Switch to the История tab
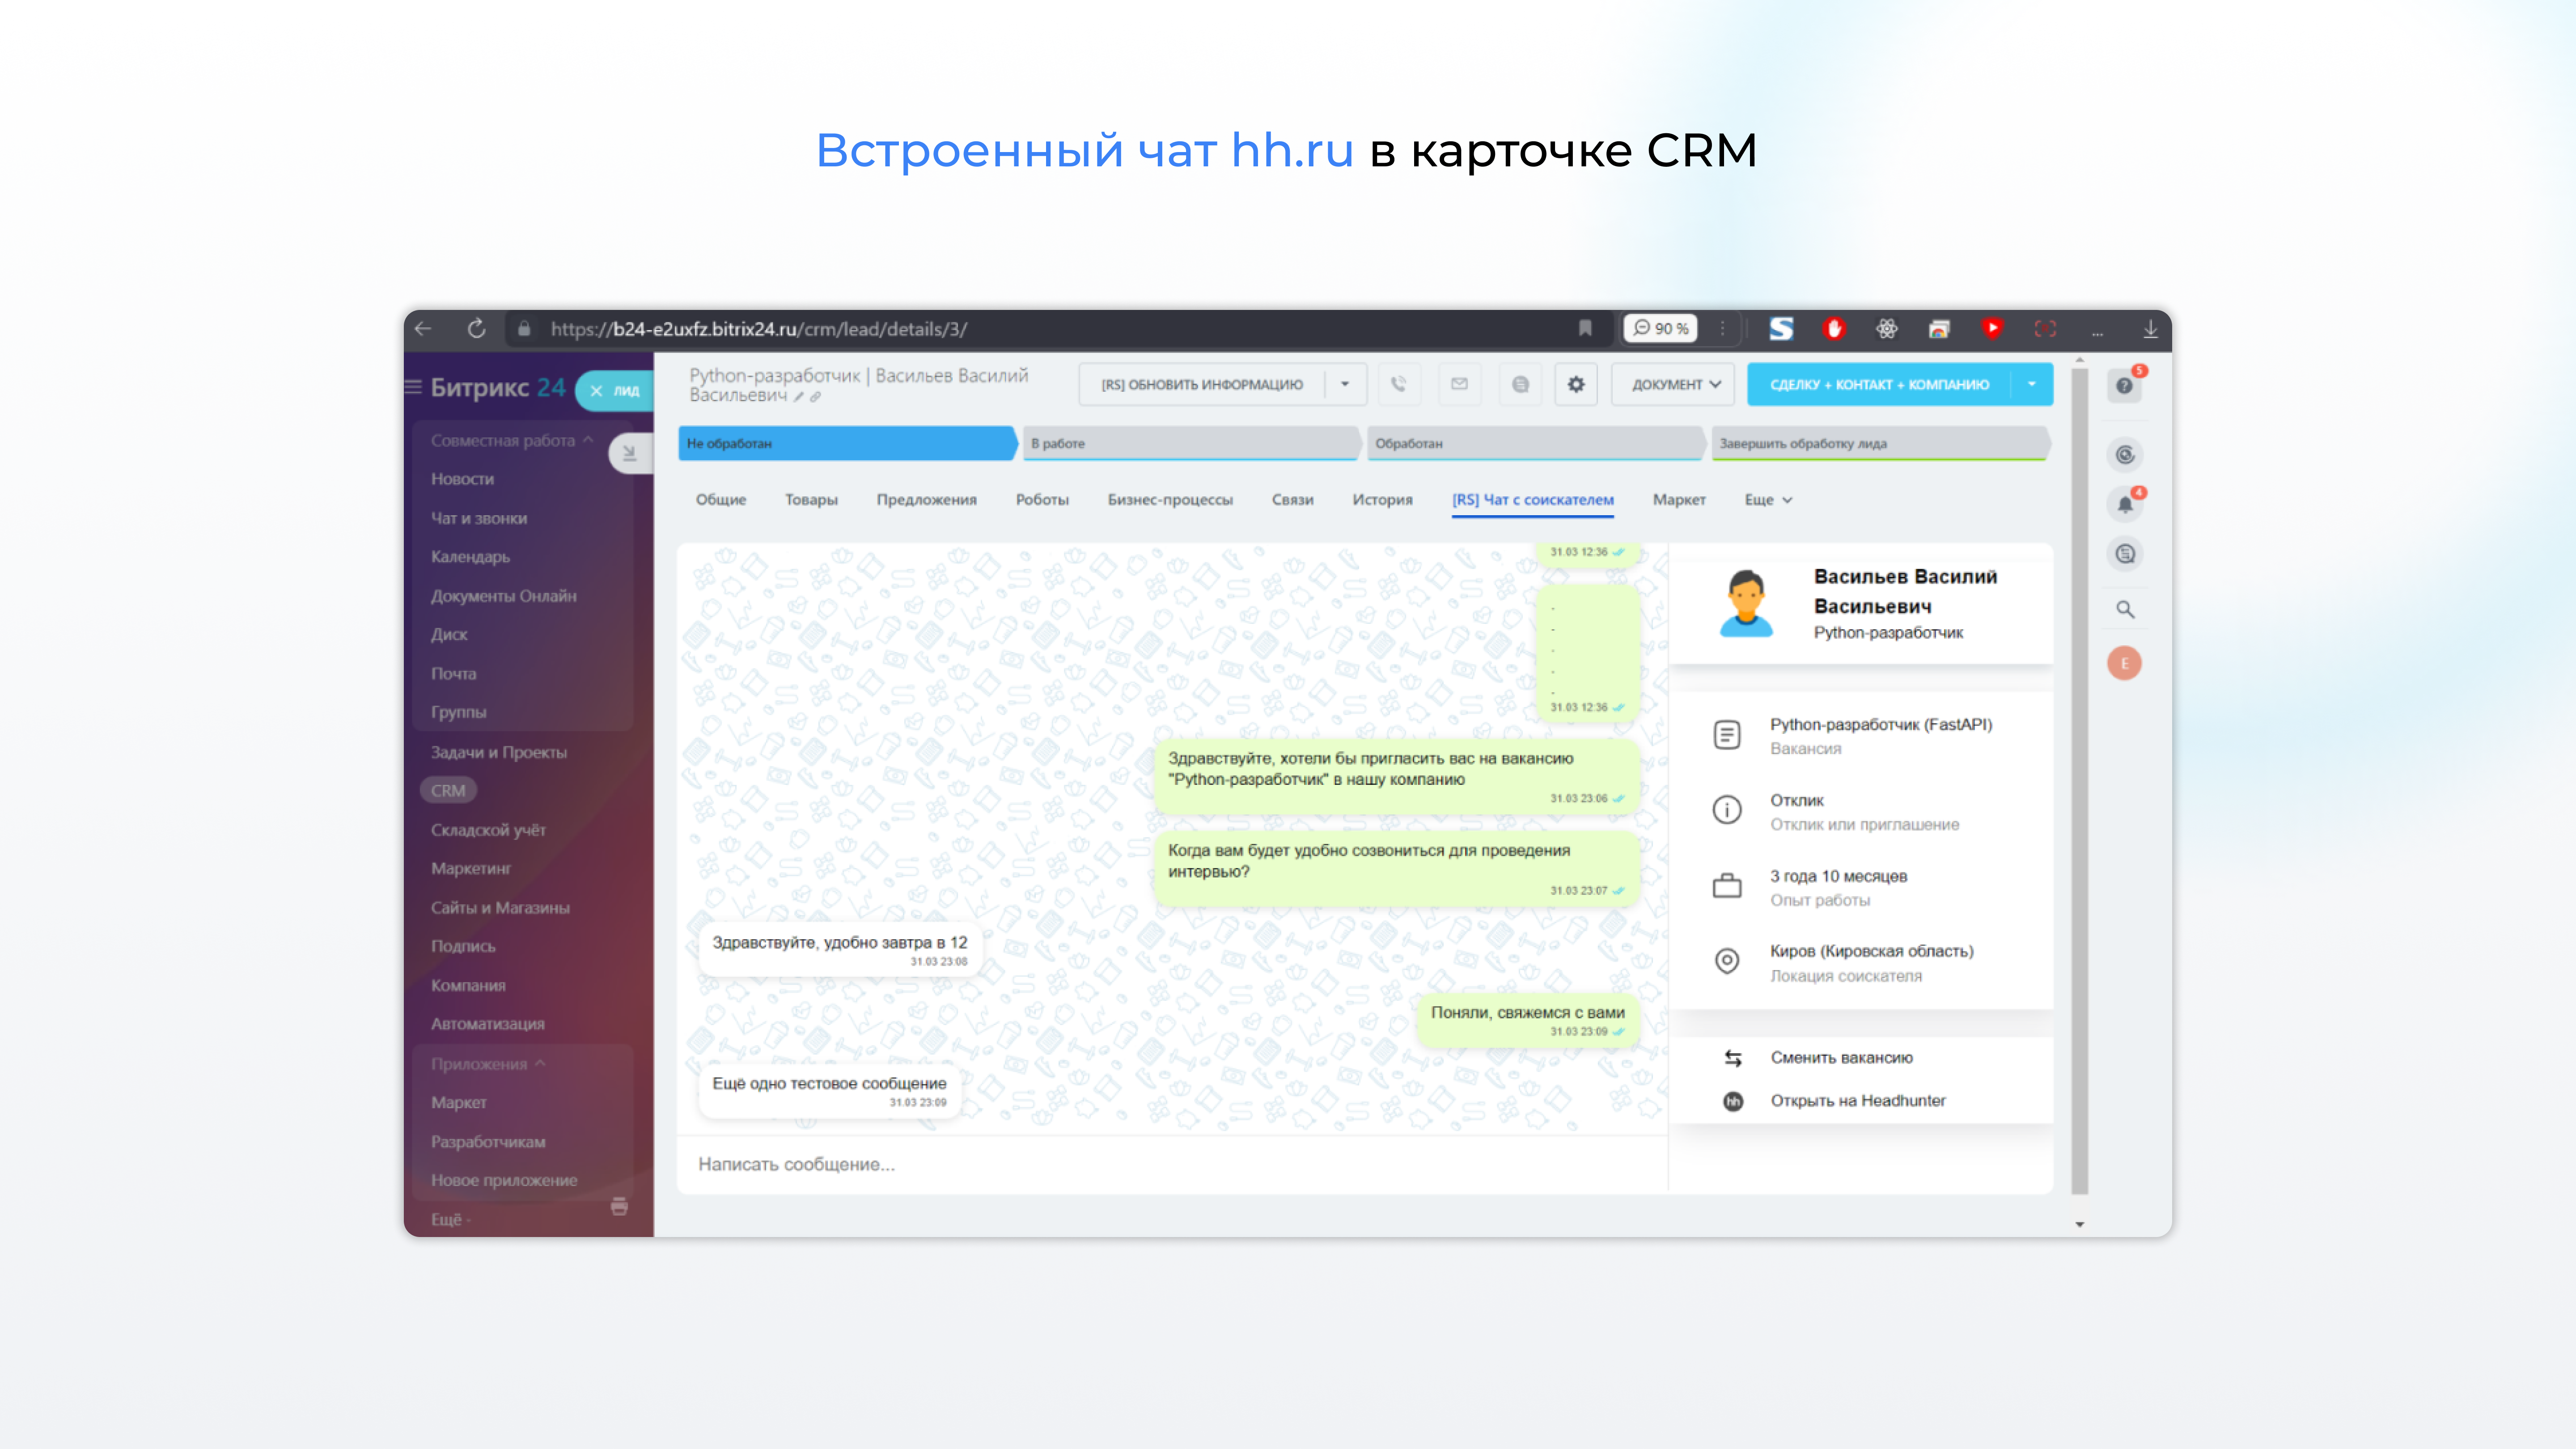The height and width of the screenshot is (1449, 2576). tap(1382, 500)
